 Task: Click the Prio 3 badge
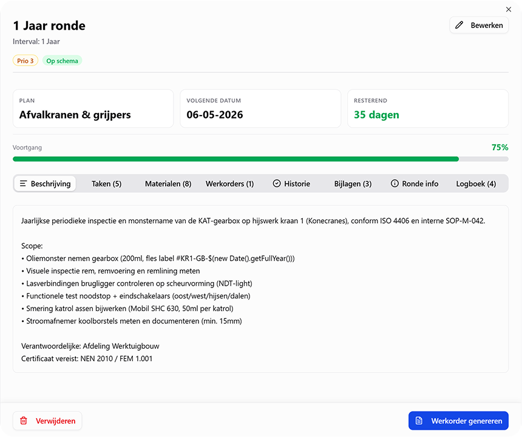25,61
